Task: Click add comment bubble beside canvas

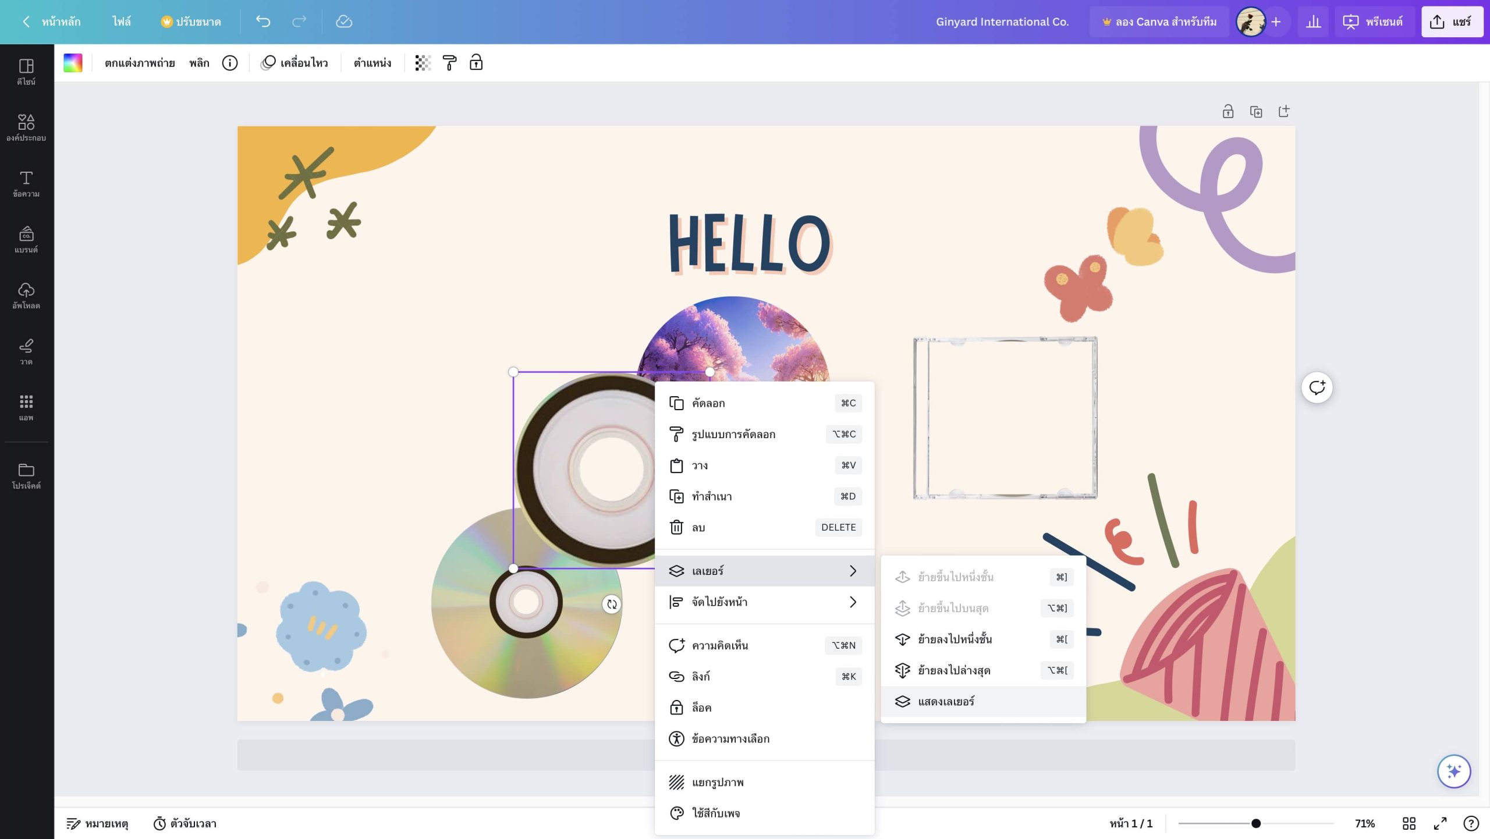Action: click(1317, 387)
